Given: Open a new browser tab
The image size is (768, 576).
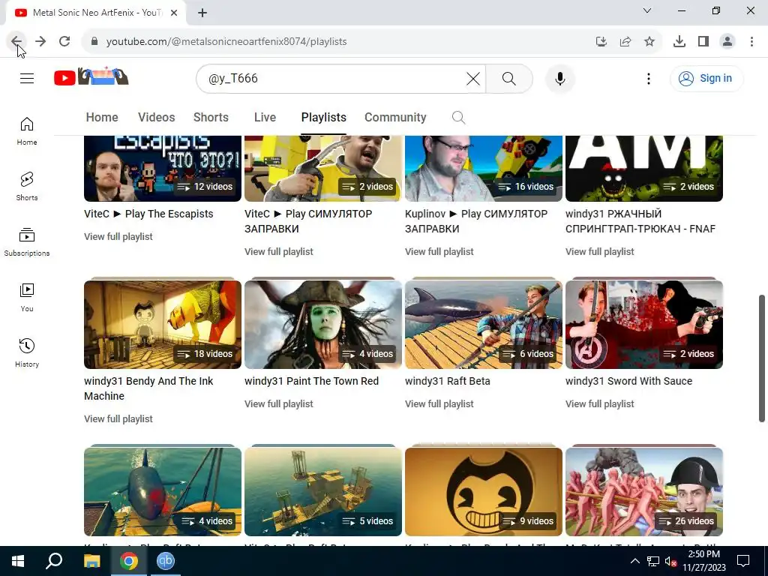Looking at the screenshot, I should click(202, 13).
